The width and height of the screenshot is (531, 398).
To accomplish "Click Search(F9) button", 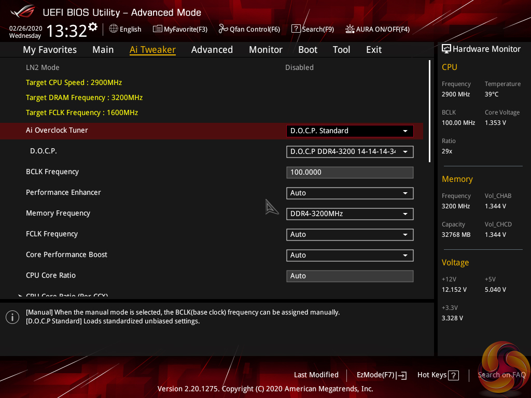I will pos(313,29).
